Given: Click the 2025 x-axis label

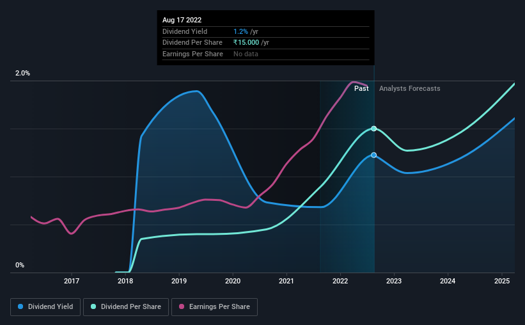Looking at the screenshot, I should (502, 281).
